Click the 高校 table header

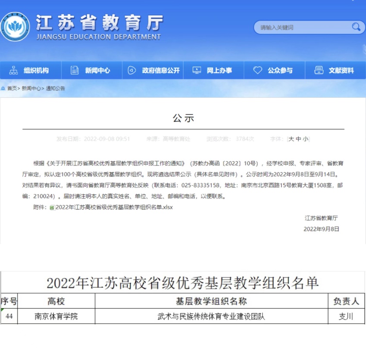pyautogui.click(x=56, y=301)
